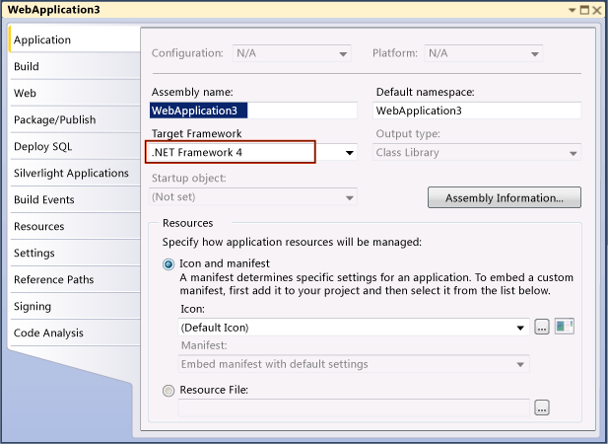Open the Settings tab
This screenshot has height=444, width=608.
coord(75,253)
